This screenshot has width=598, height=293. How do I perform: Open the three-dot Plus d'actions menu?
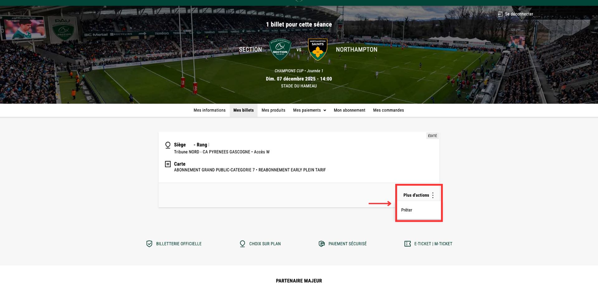[433, 195]
